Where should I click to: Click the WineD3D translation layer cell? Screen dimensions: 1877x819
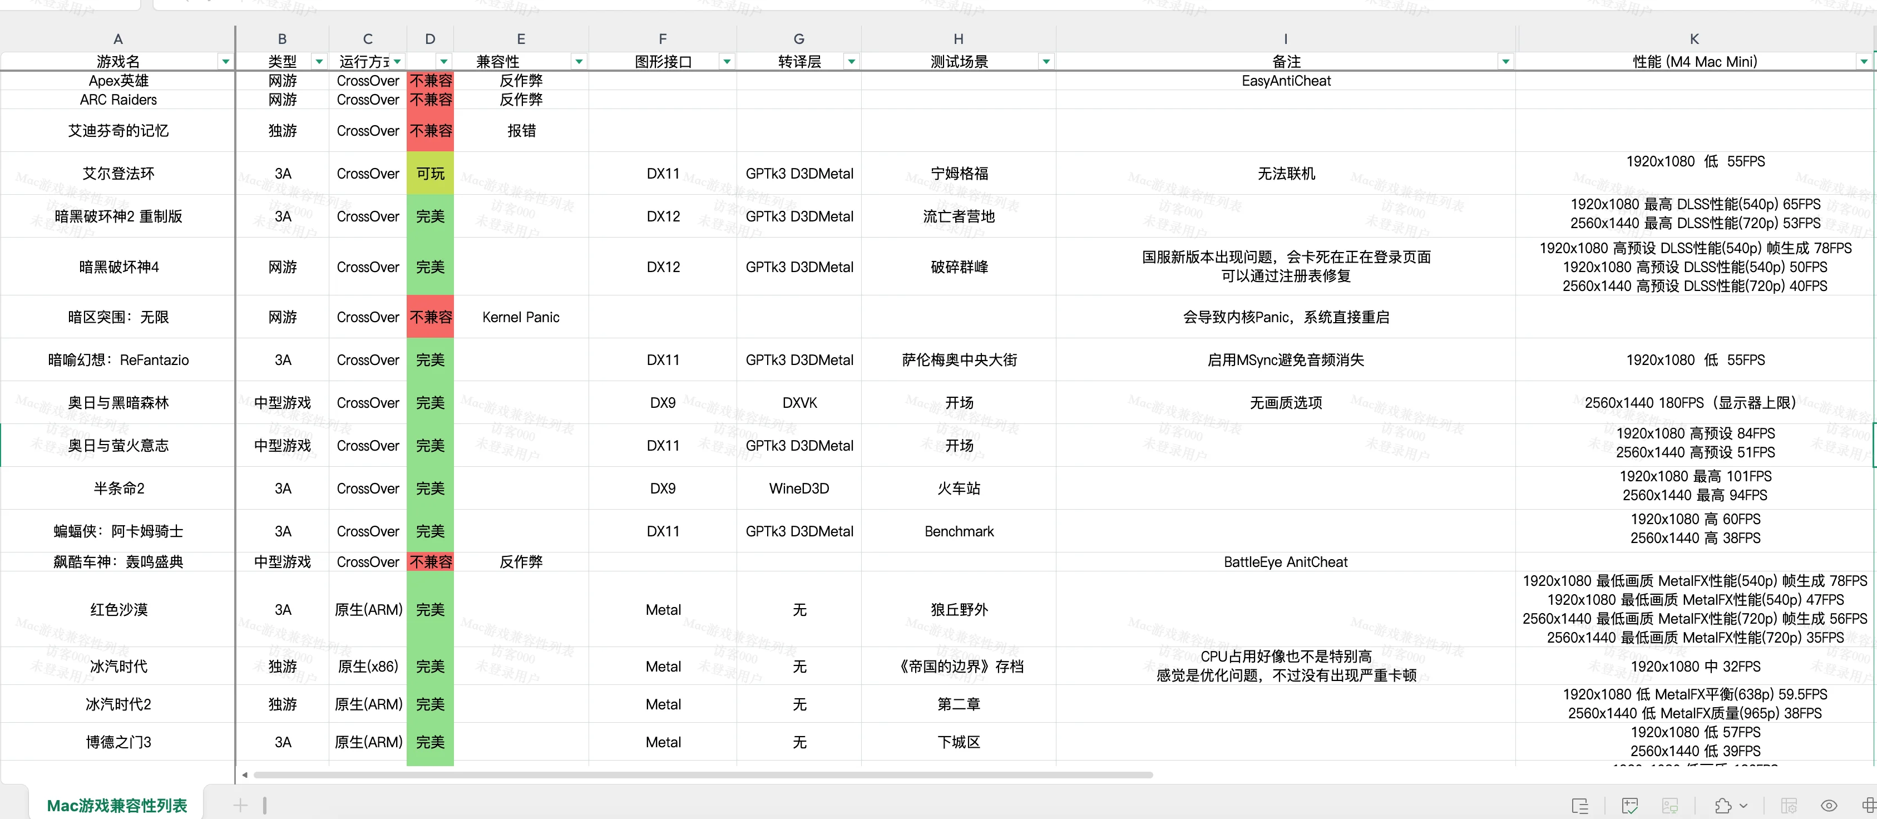click(x=799, y=488)
